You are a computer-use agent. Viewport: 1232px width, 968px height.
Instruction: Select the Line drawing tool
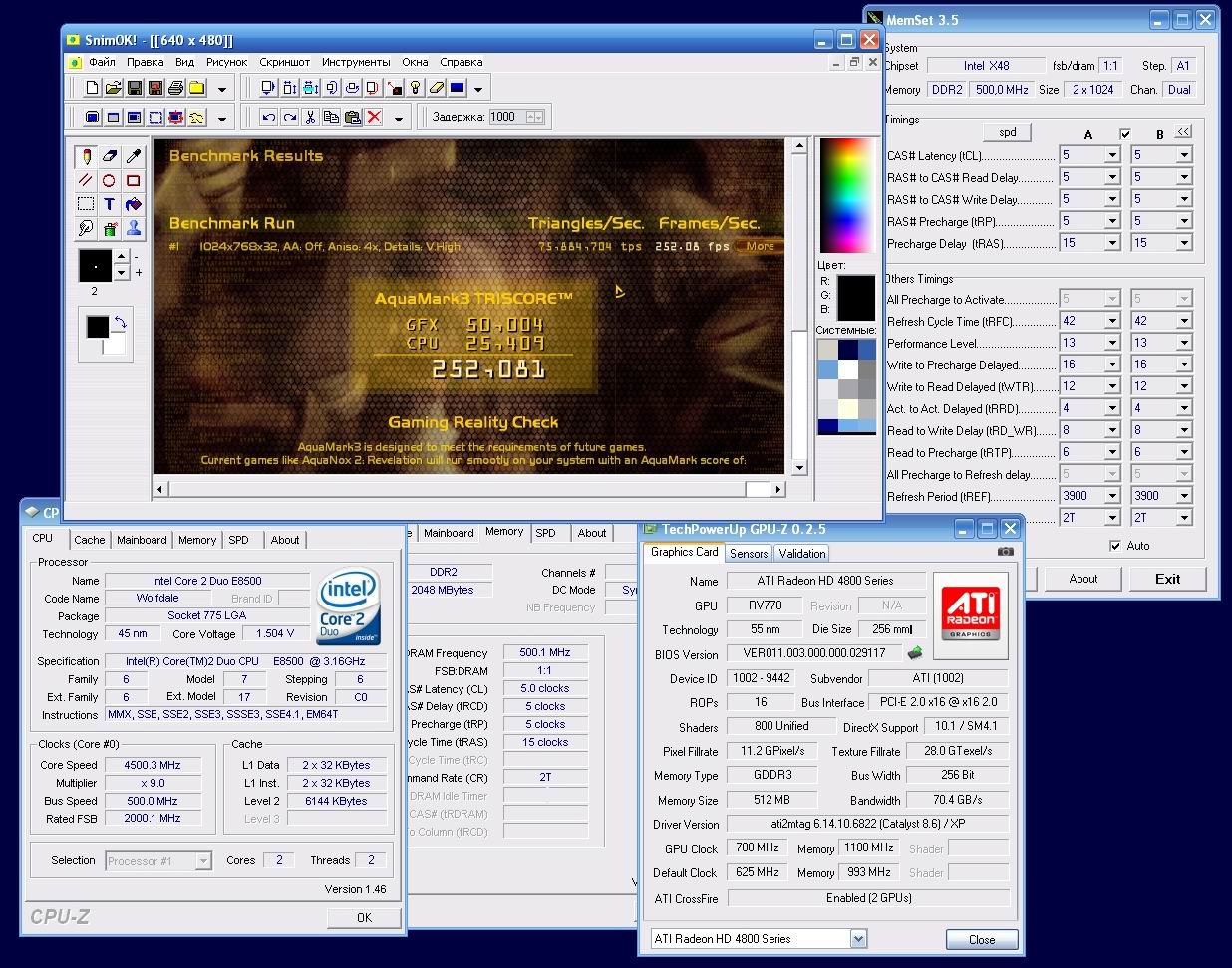86,180
